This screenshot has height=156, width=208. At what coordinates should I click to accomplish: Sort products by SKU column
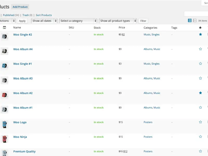coord(71,28)
